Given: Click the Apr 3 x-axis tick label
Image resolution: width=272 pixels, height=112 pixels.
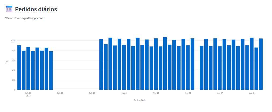Looking at the screenshot, I should pyautogui.click(x=252, y=93).
